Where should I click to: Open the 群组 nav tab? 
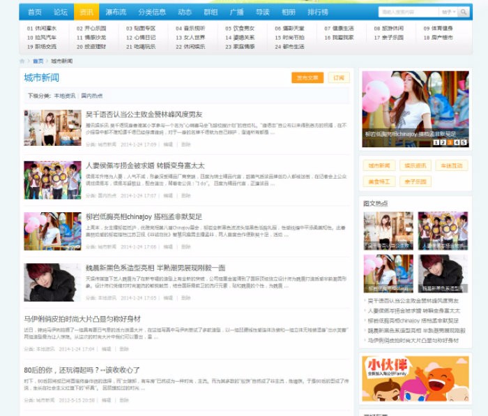[x=211, y=12]
